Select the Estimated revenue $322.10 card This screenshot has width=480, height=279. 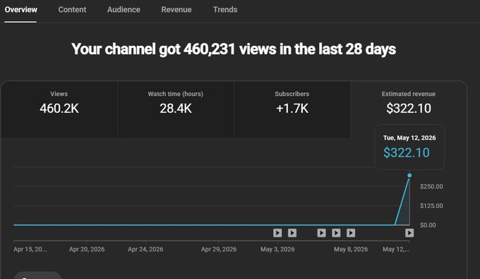[409, 104]
